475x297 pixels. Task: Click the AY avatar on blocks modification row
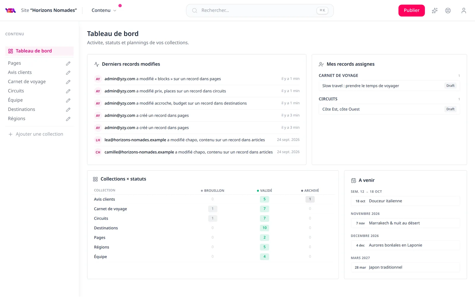[98, 79]
